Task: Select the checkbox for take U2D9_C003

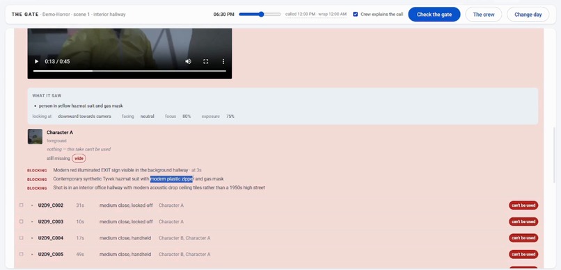Action: pos(22,221)
